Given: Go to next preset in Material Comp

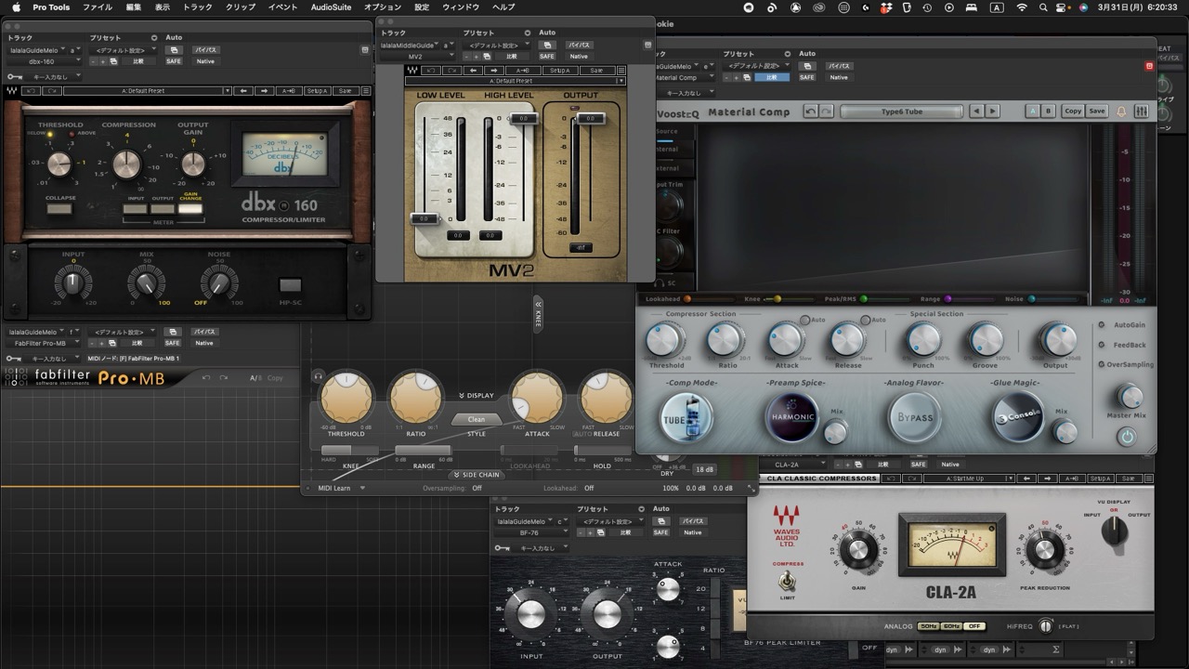Looking at the screenshot, I should [x=992, y=111].
